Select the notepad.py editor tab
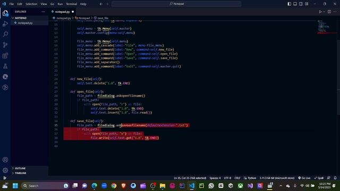340x191 pixels. point(63,12)
